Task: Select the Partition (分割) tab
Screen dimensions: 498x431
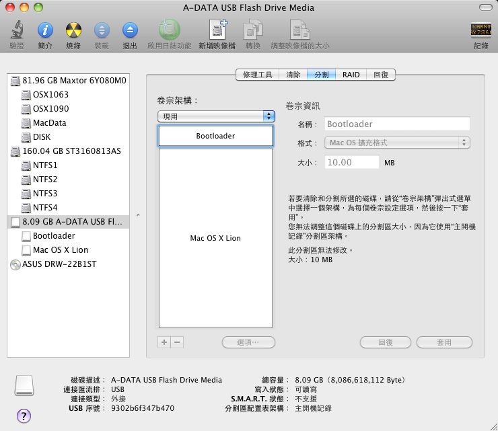Action: click(x=321, y=75)
